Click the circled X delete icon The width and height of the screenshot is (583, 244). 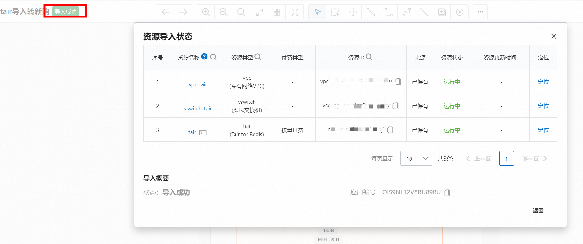tap(460, 12)
